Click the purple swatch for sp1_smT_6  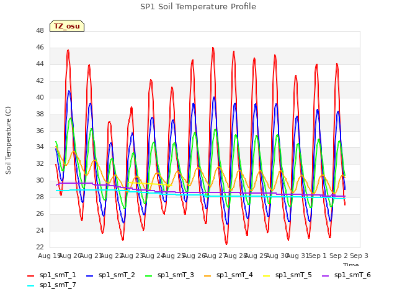pyautogui.click(x=325, y=276)
